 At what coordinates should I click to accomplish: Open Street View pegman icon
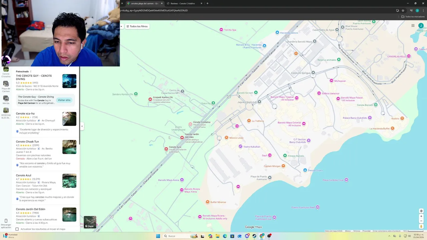(x=421, y=226)
